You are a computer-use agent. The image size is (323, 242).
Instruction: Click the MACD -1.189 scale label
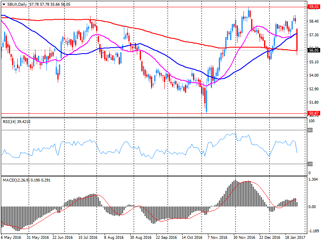313,232
